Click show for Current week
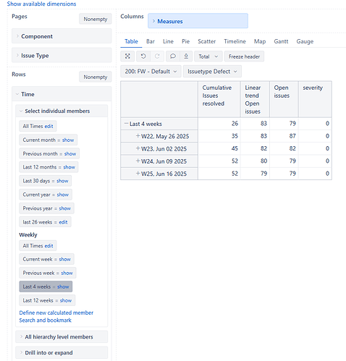The width and height of the screenshot is (346, 361). 65,259
